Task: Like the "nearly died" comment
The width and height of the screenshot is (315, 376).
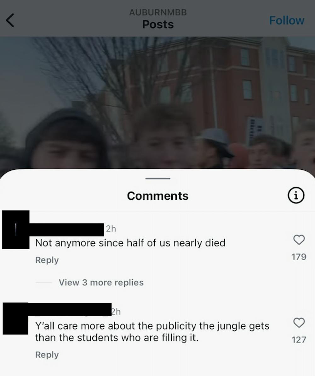Action: coord(299,240)
